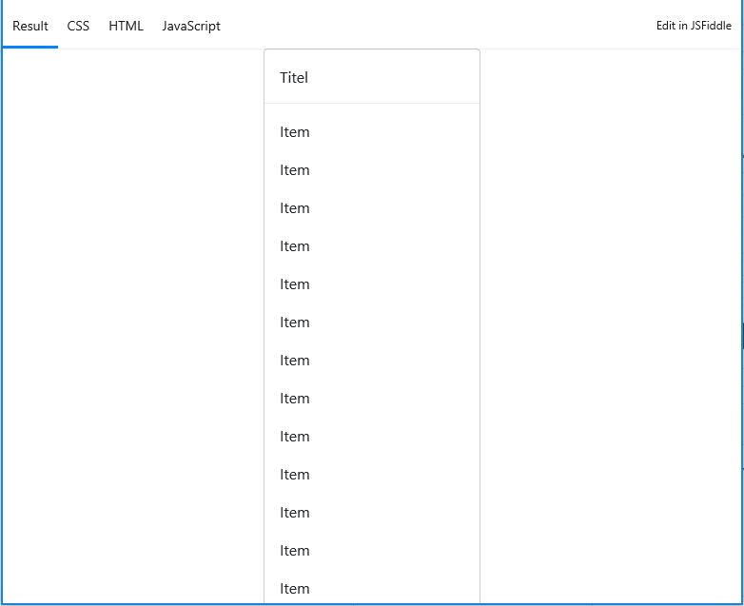Switch to the Result tab

(30, 26)
